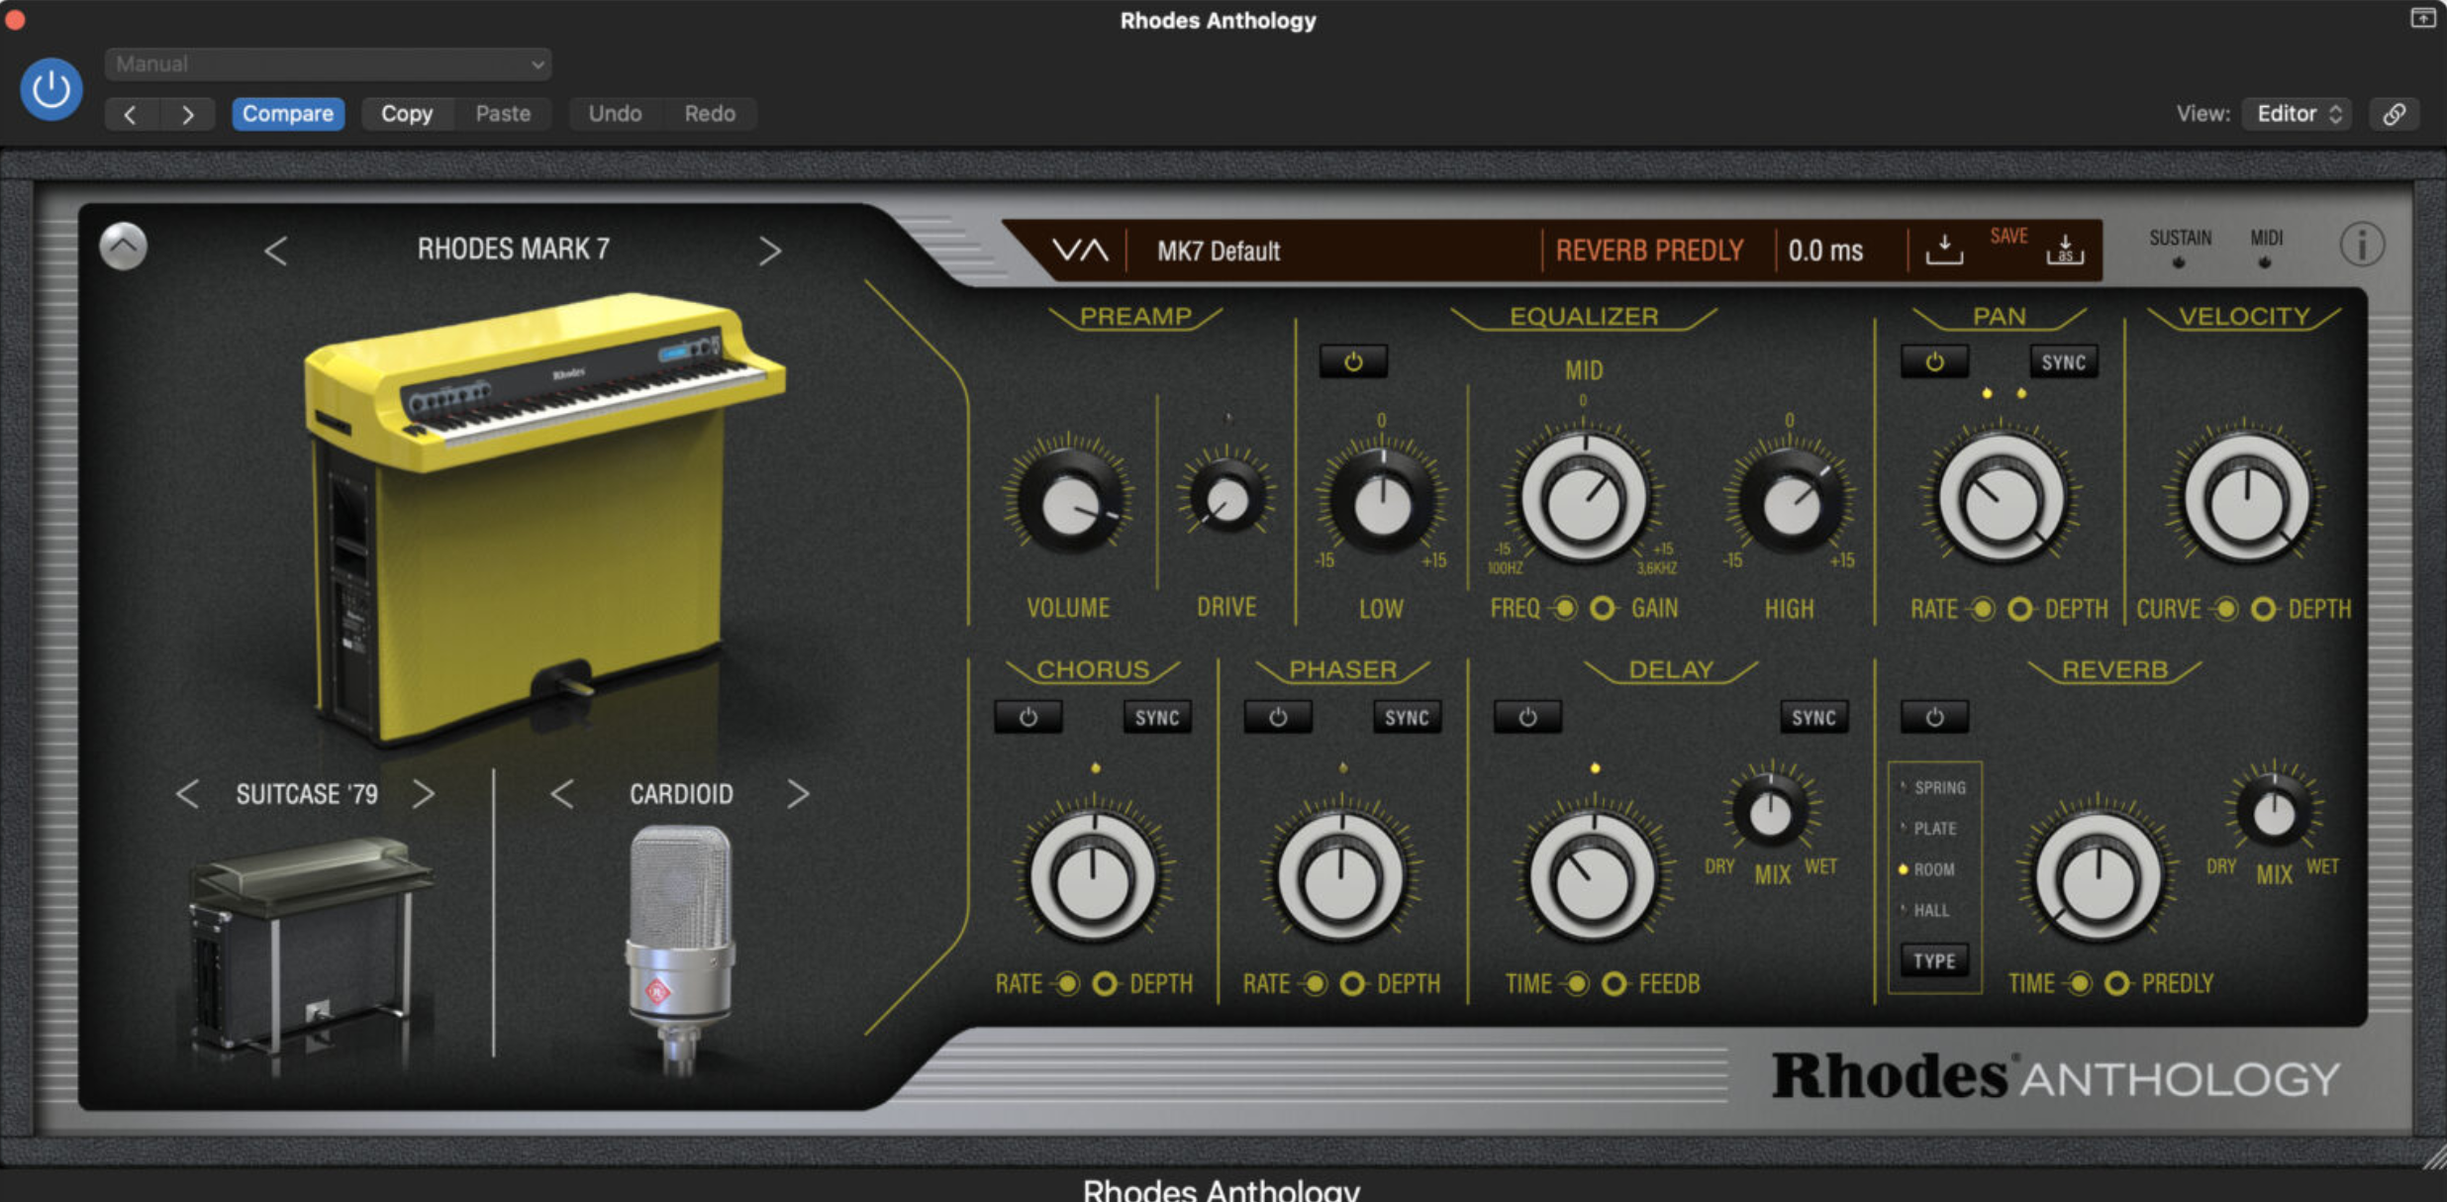
Task: Click the Velocity knob
Action: [x=2246, y=500]
